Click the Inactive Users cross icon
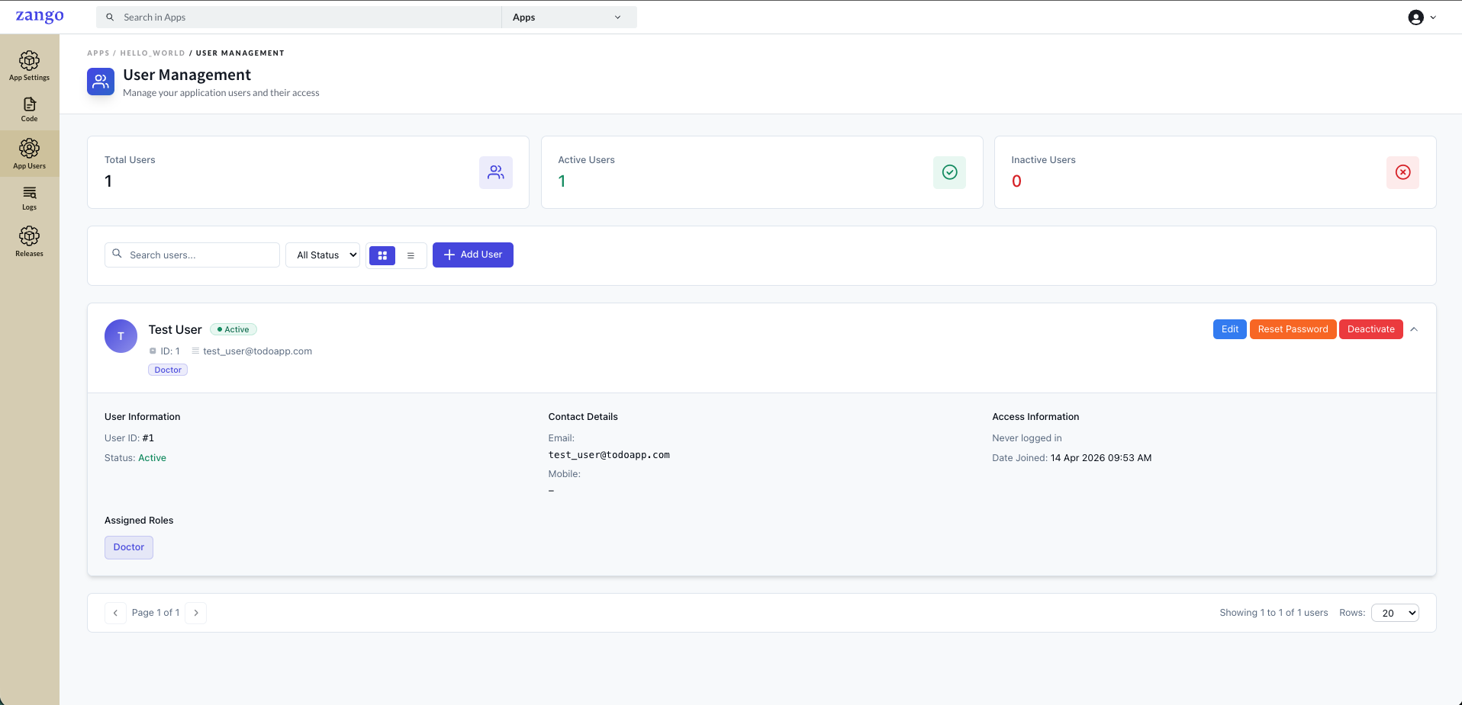This screenshot has height=705, width=1462. [1402, 172]
